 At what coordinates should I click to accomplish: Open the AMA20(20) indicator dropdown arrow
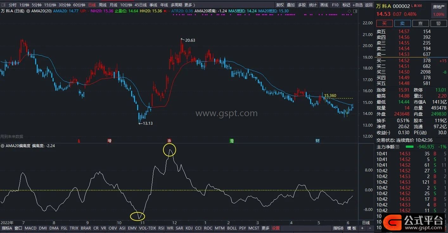pos(29,11)
